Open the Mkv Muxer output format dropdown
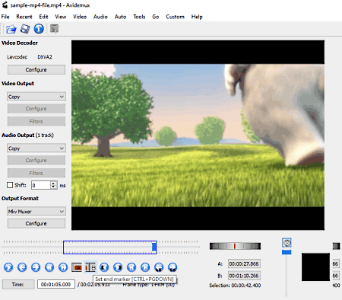The image size is (342, 300). (36, 211)
